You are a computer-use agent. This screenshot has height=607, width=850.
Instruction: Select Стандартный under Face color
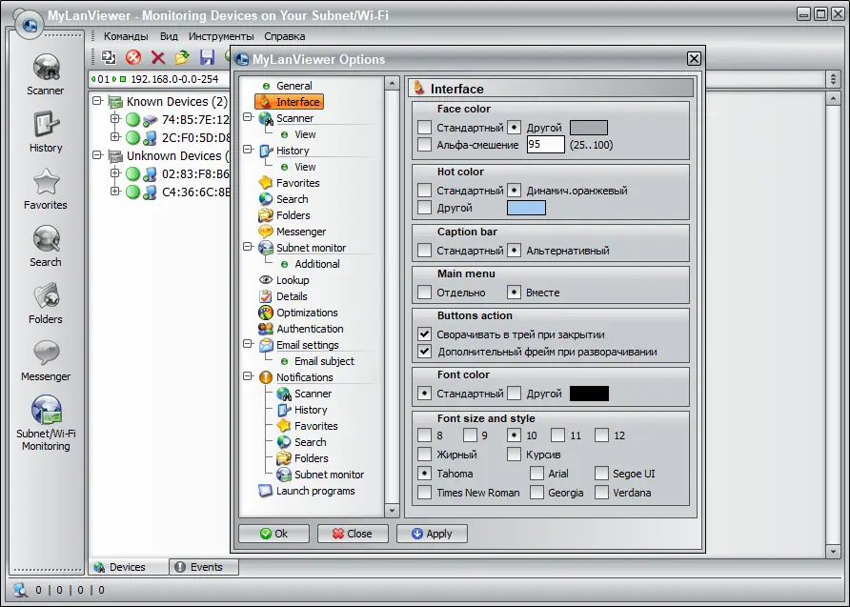tap(424, 128)
